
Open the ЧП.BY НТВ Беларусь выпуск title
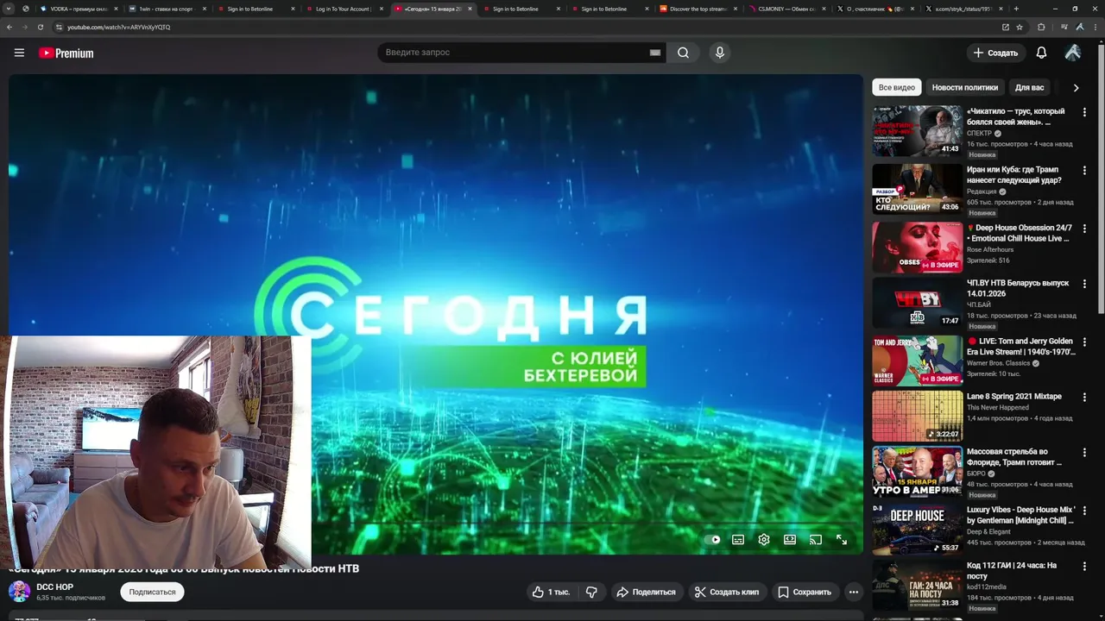(1018, 288)
